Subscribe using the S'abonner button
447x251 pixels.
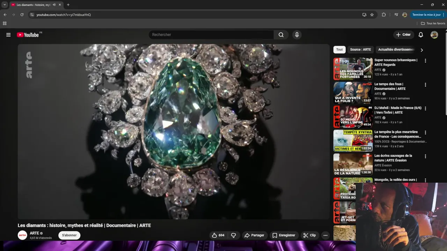[x=69, y=235]
